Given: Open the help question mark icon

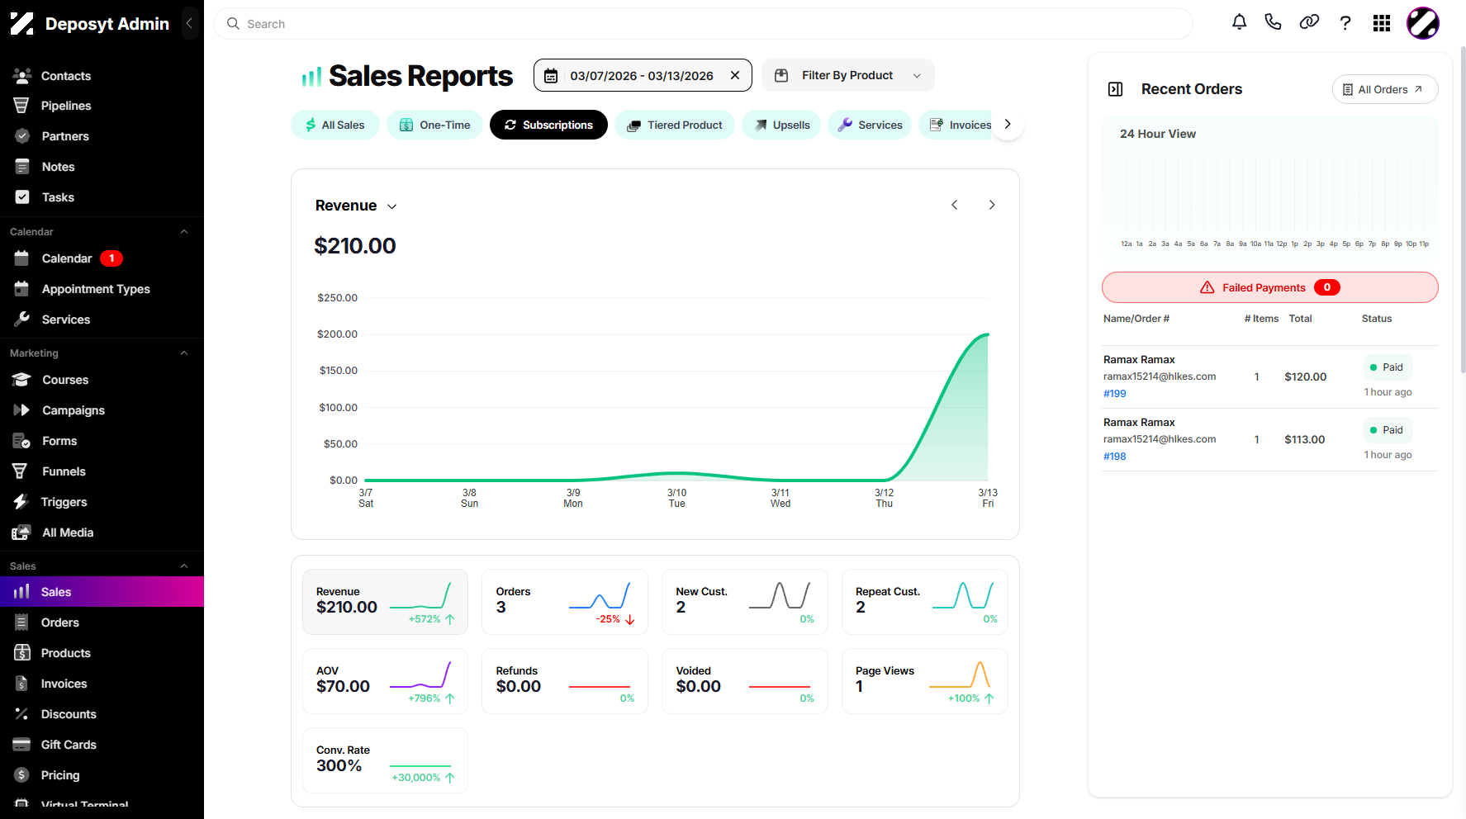Looking at the screenshot, I should 1345,23.
